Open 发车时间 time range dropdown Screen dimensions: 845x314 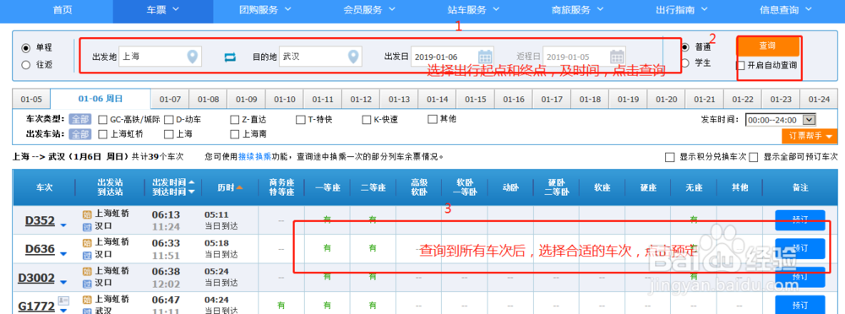781,120
